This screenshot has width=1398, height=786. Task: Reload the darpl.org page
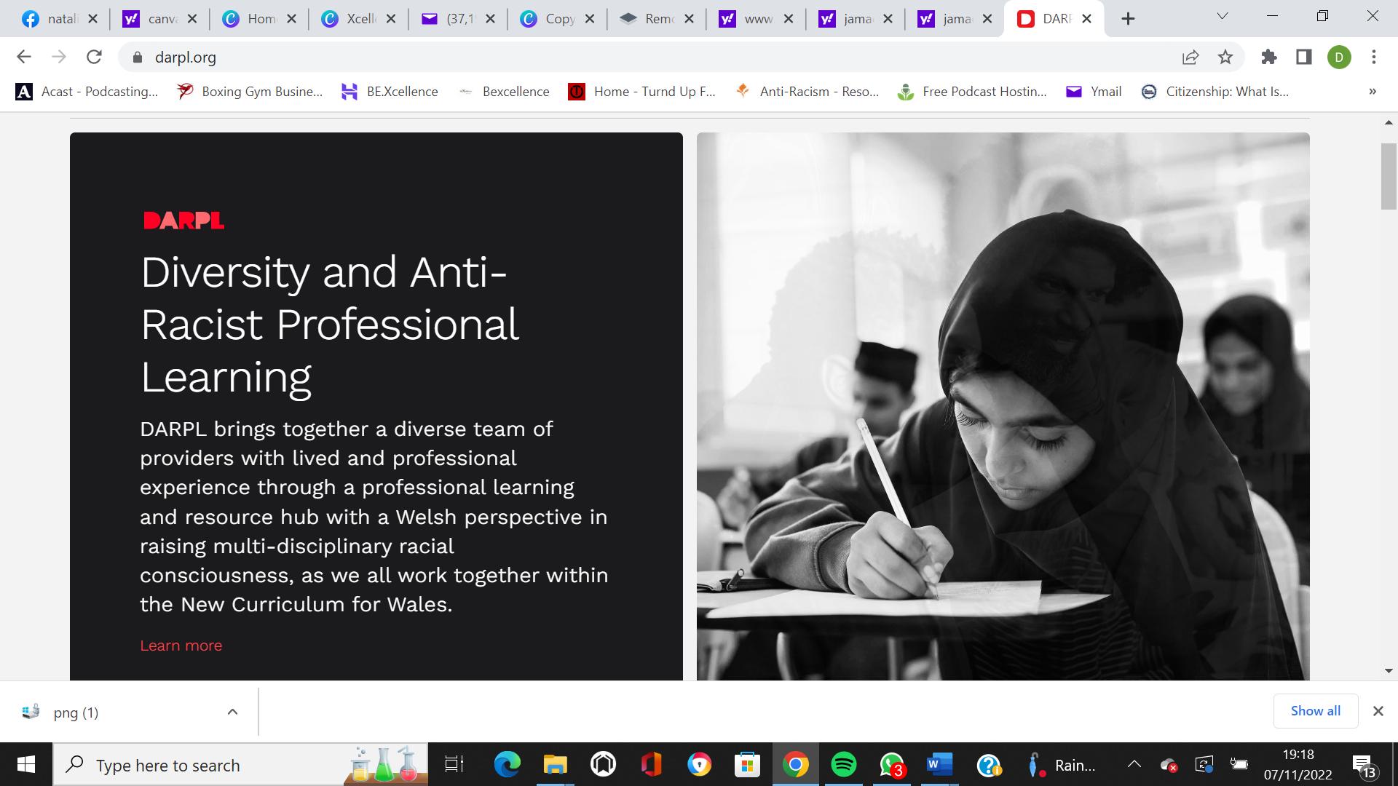coord(94,57)
